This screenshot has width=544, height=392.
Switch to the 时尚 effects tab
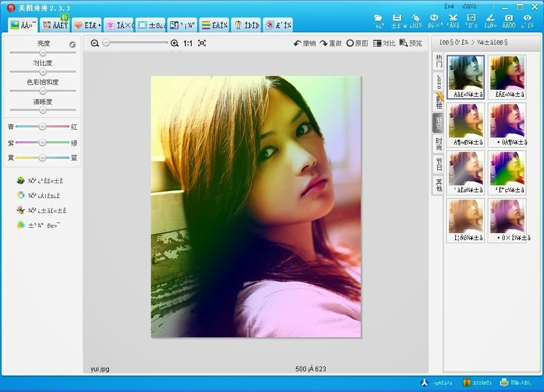coord(439,143)
